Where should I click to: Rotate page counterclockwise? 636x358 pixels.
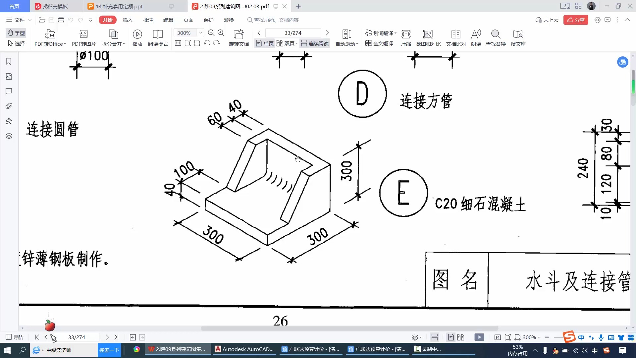point(207,43)
